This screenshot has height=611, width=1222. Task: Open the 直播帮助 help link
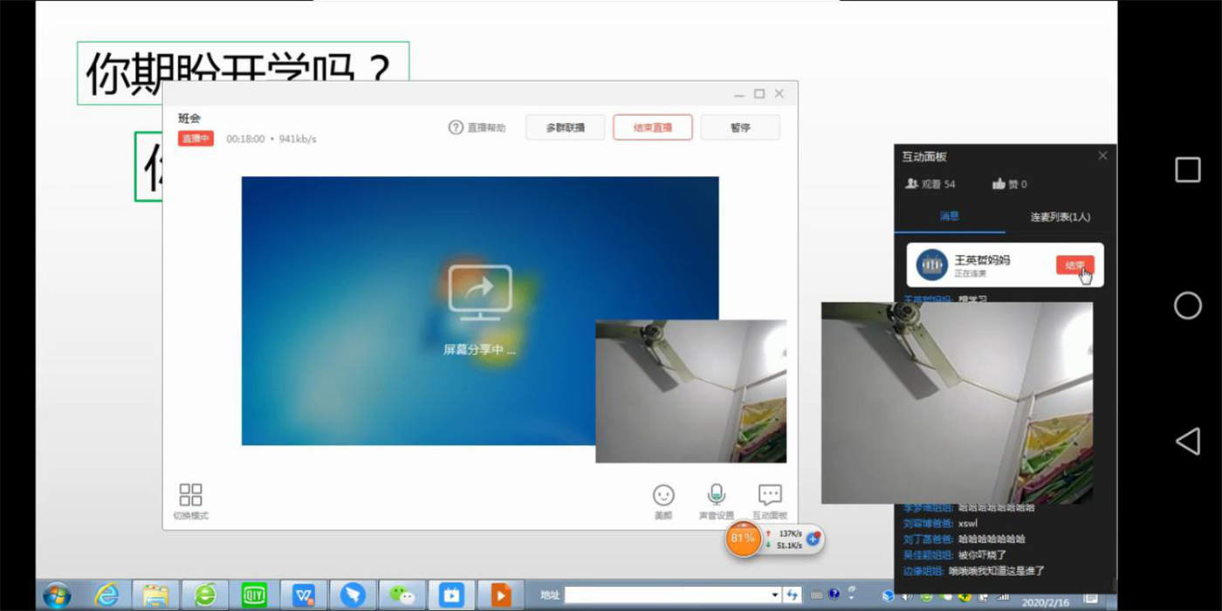pyautogui.click(x=477, y=127)
